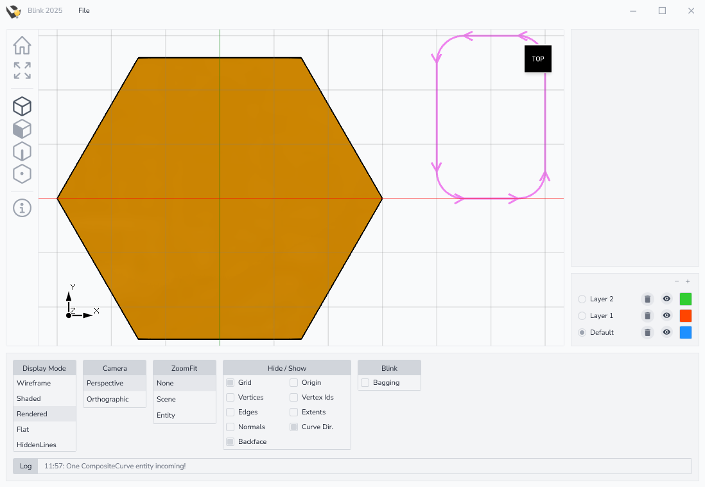This screenshot has height=487, width=705.
Task: Click the green Layer 2 color swatch
Action: 685,299
